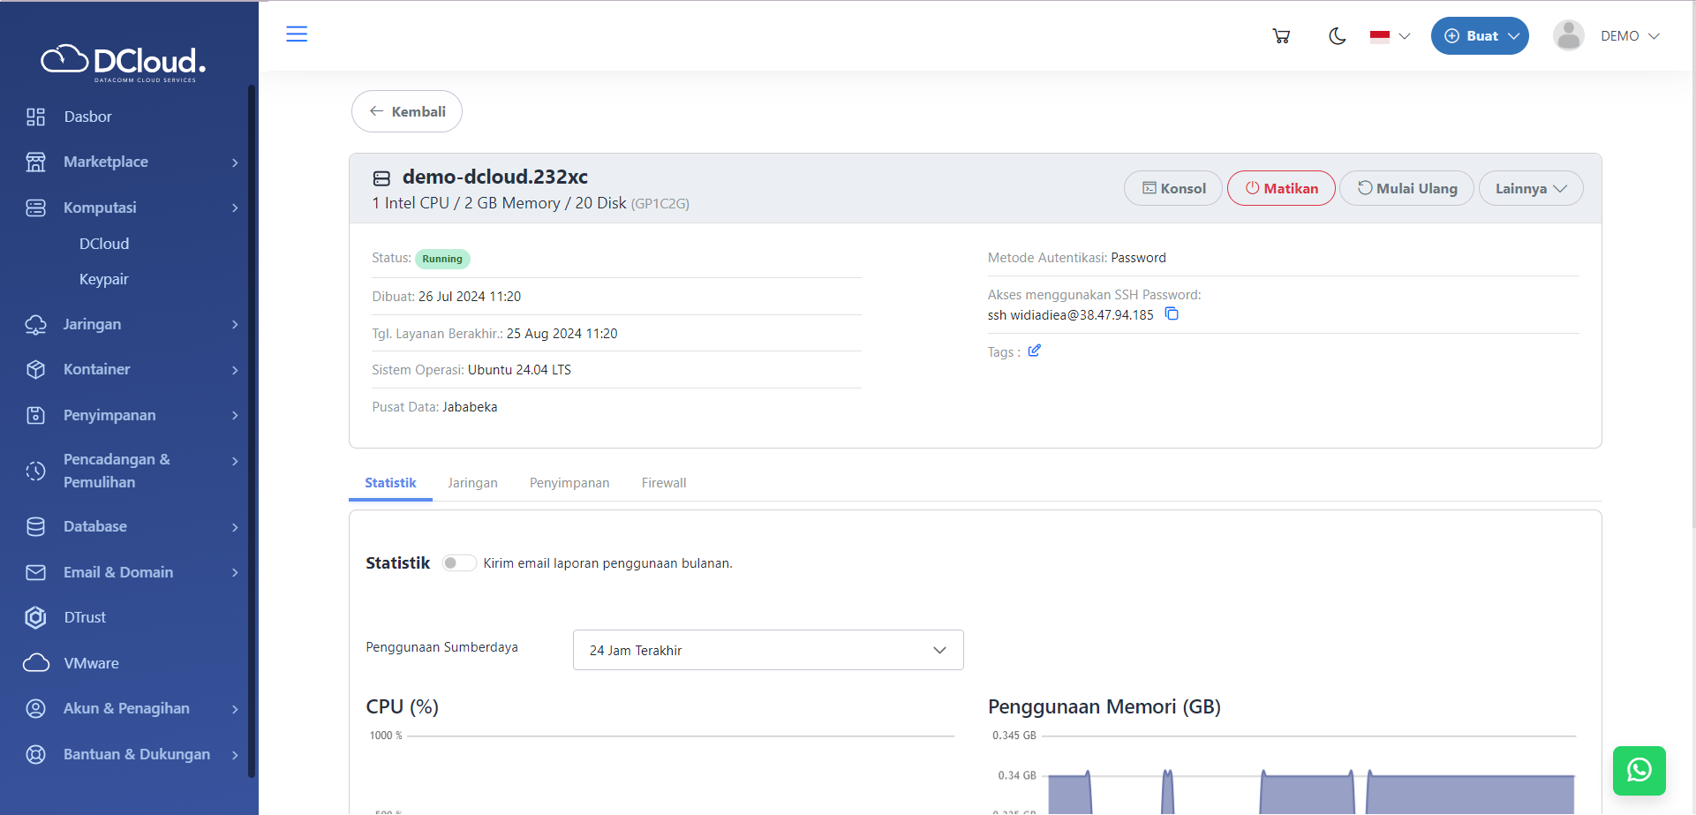
Task: Open the Konsol console button
Action: pyautogui.click(x=1172, y=188)
